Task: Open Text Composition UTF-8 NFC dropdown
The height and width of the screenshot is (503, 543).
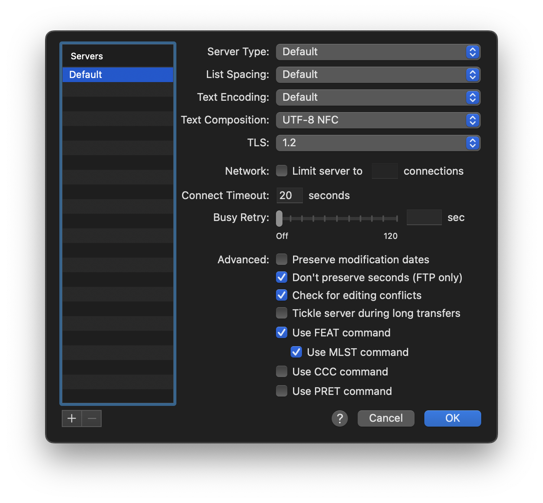Action: point(378,120)
